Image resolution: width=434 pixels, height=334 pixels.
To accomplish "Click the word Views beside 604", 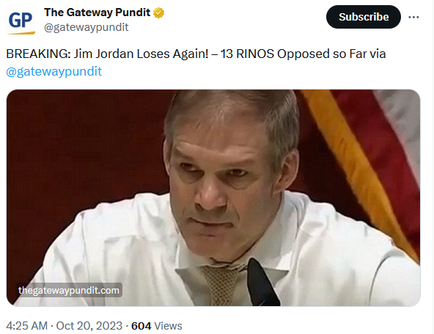I will (x=168, y=326).
